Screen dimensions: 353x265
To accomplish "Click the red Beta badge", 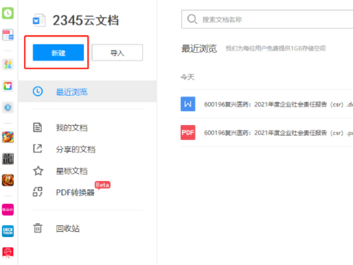I will [x=103, y=185].
